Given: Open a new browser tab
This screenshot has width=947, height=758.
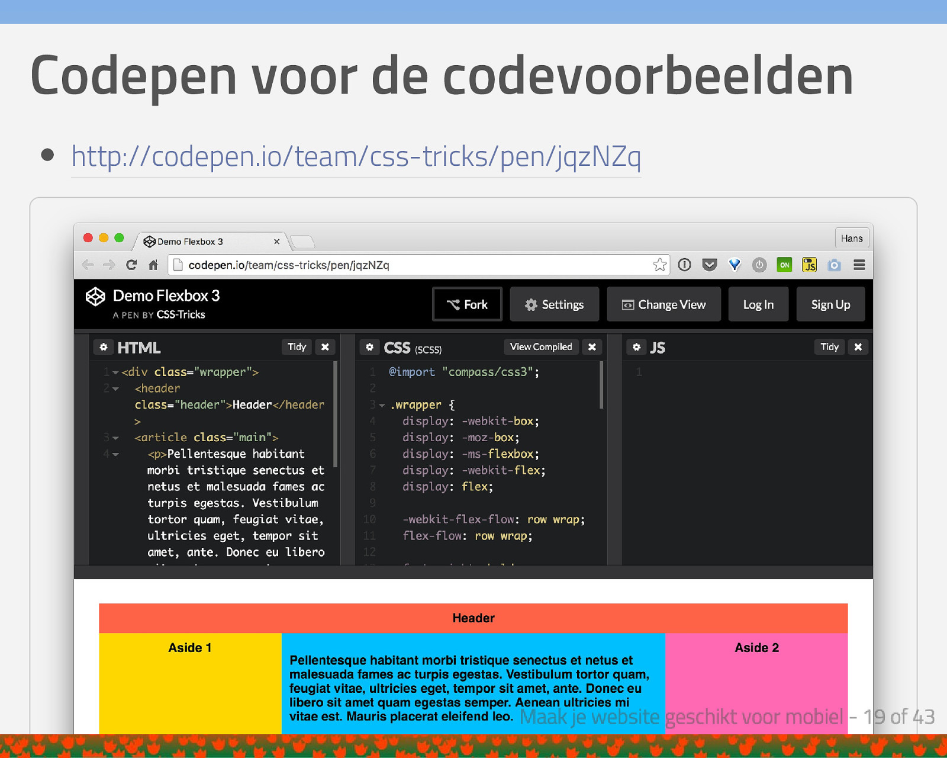Looking at the screenshot, I should tap(302, 242).
